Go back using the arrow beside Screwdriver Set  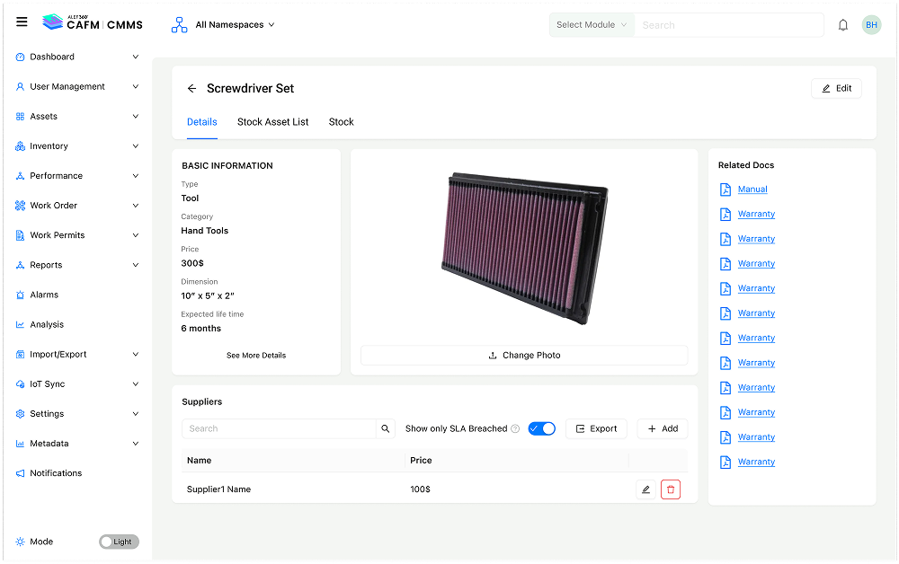pos(192,88)
